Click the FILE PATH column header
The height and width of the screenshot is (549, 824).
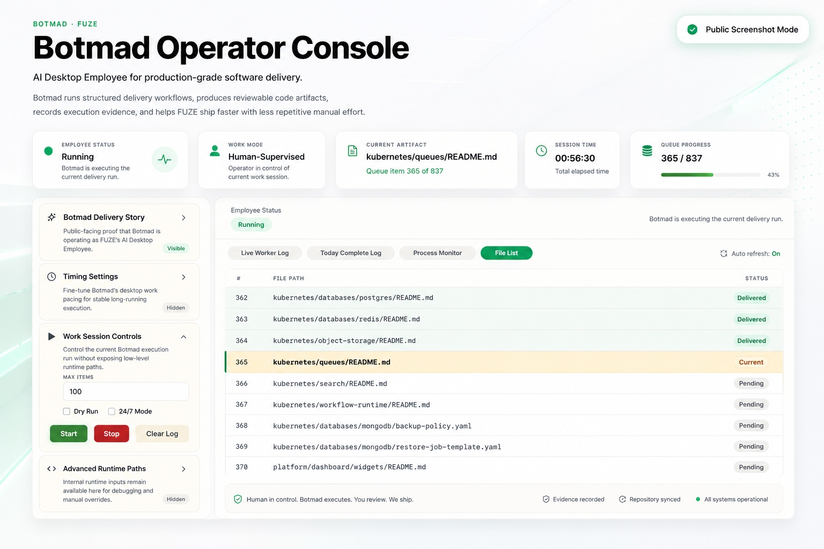[x=289, y=278]
